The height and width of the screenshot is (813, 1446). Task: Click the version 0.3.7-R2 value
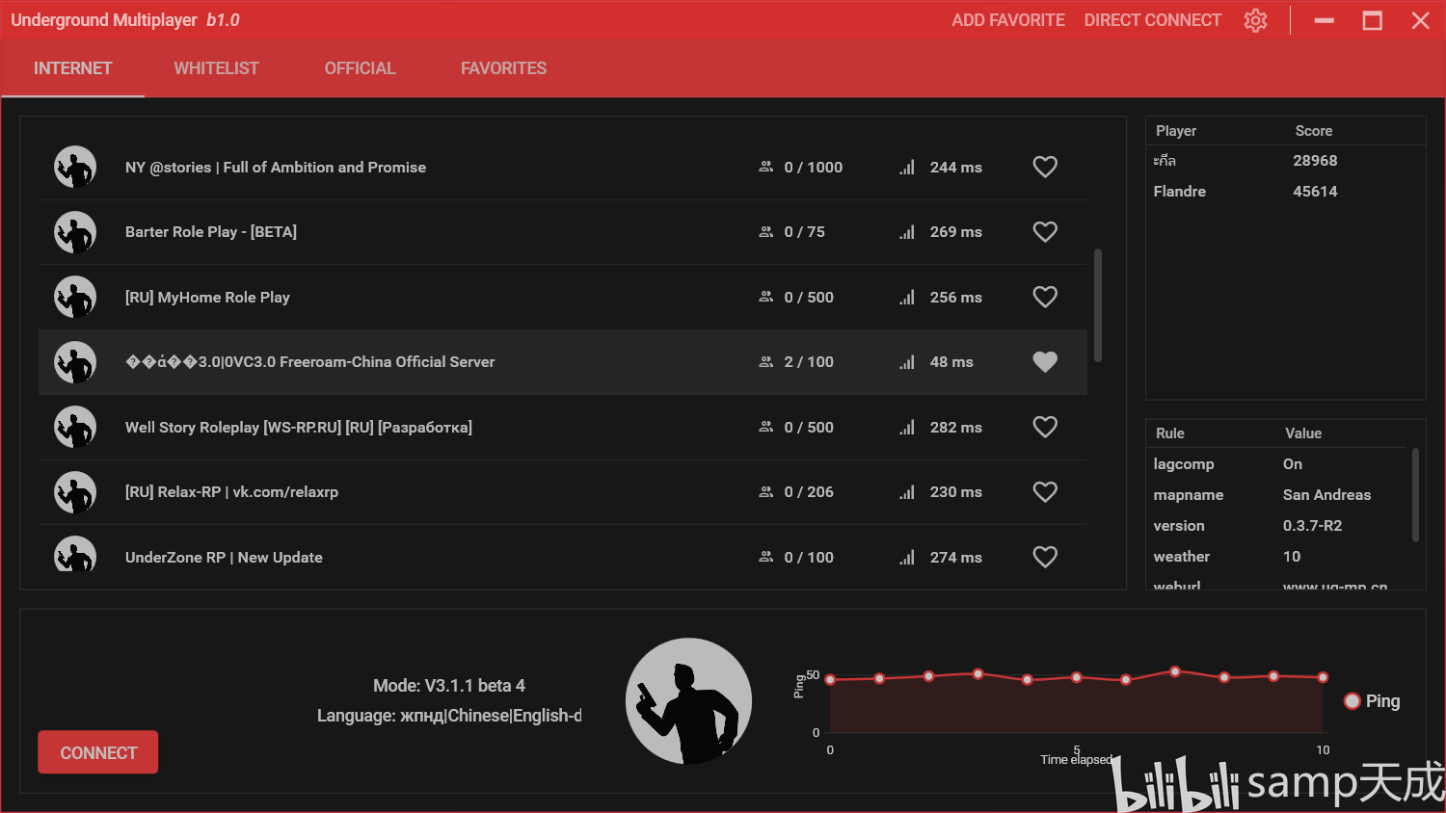click(x=1312, y=526)
